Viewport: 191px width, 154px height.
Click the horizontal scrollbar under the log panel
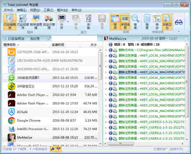(143, 144)
